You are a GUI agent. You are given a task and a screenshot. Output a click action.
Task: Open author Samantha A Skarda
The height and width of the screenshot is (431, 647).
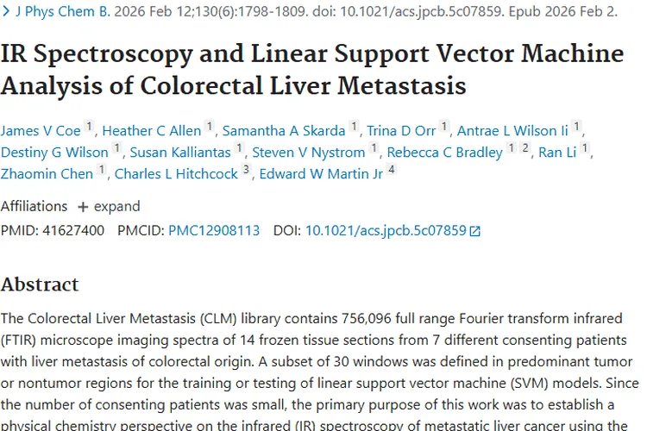284,131
